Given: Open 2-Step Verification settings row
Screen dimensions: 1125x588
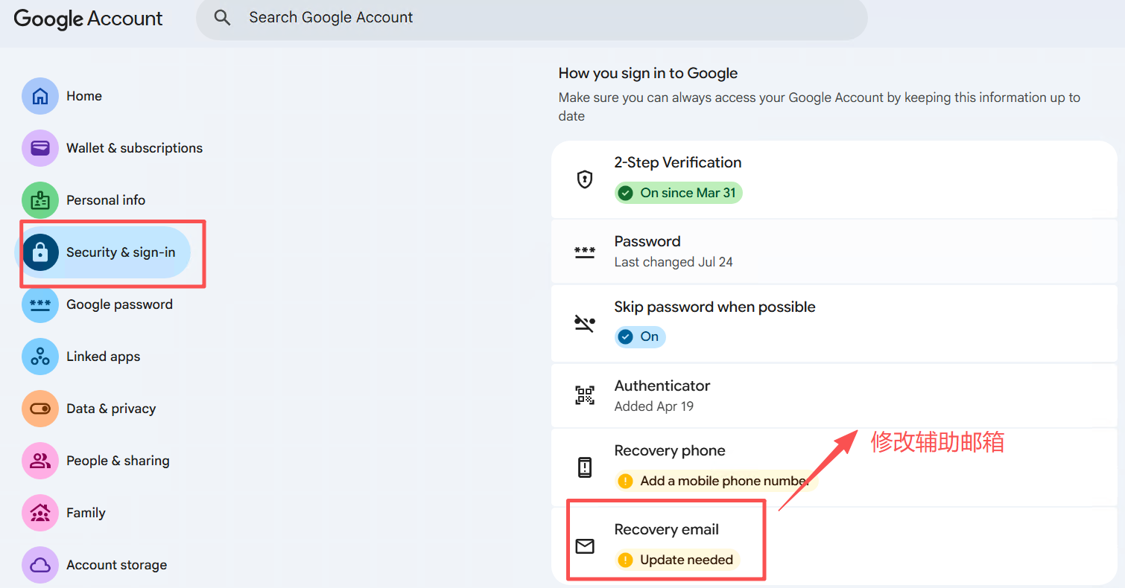Looking at the screenshot, I should pyautogui.click(x=834, y=179).
